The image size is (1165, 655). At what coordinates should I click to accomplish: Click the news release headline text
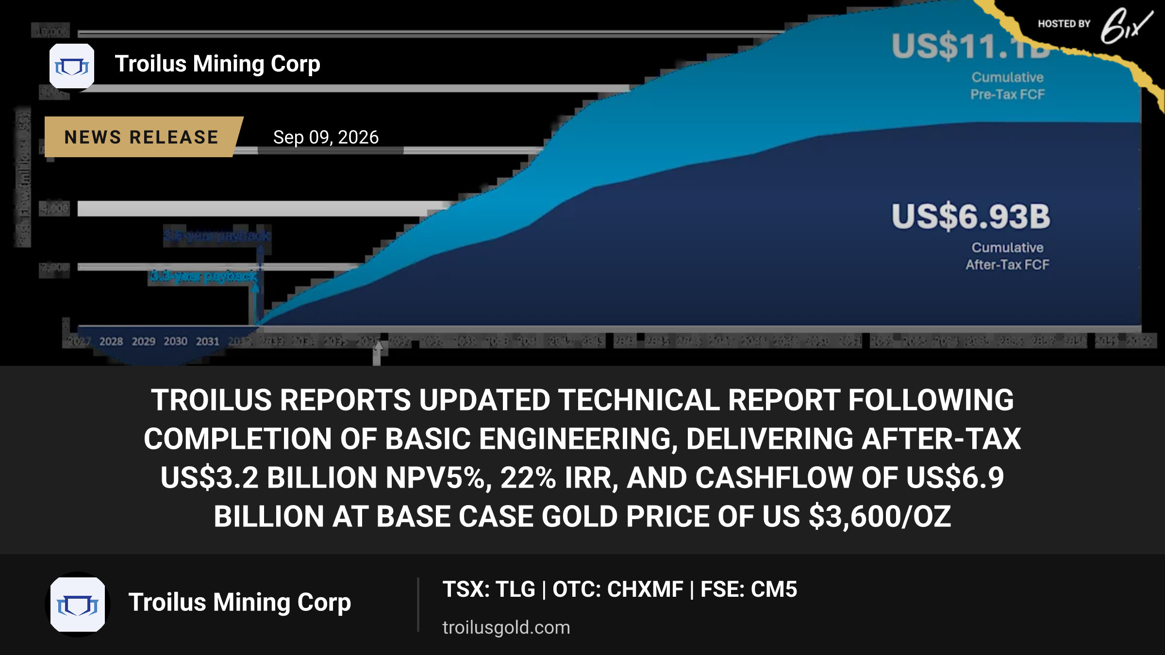tap(582, 458)
